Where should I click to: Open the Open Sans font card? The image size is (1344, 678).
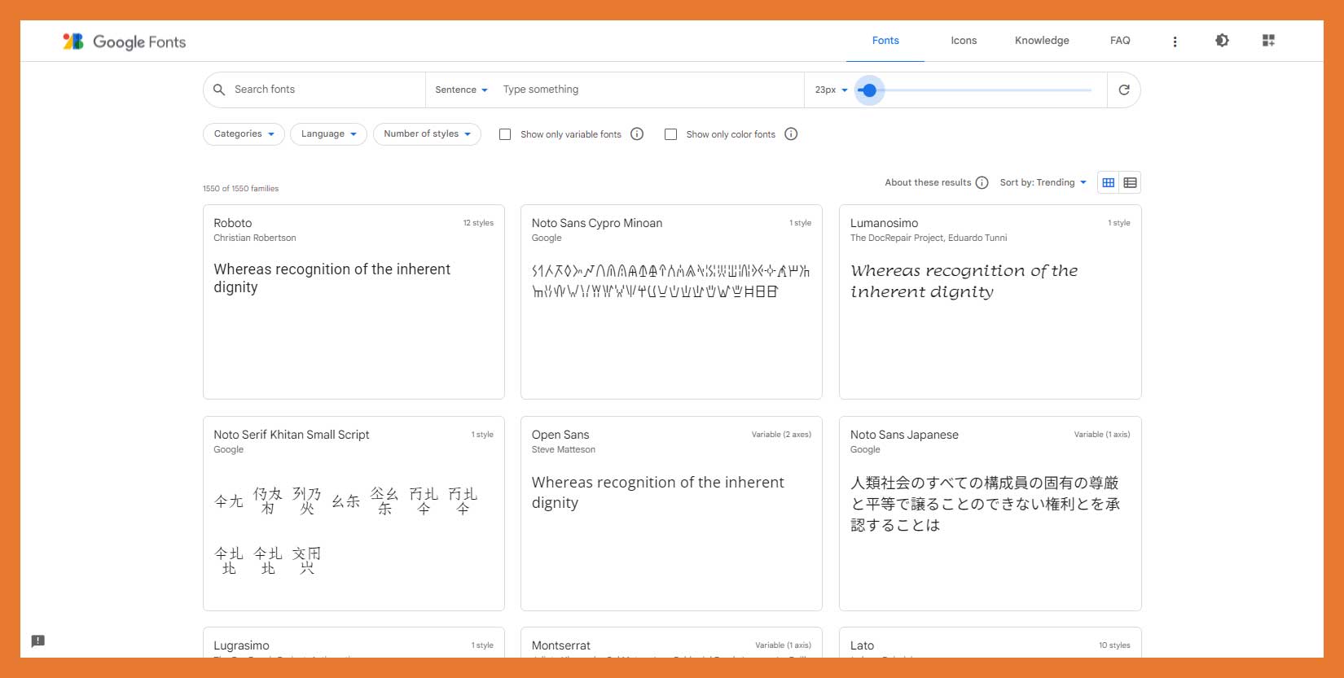point(671,514)
